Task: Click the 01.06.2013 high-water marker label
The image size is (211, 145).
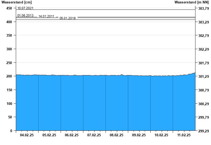Action: click(25, 16)
